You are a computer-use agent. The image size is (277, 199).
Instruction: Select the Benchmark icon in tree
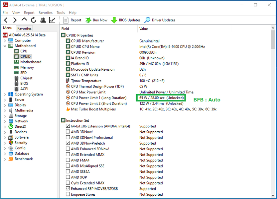[11, 159]
